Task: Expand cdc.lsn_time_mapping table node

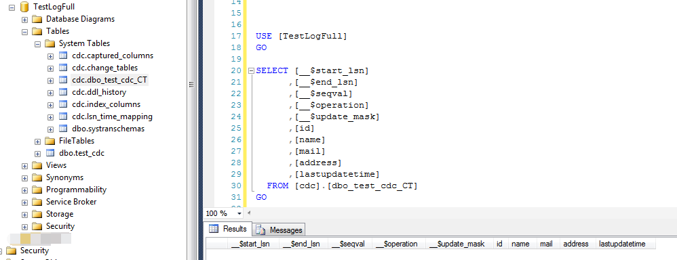Action: (50, 117)
